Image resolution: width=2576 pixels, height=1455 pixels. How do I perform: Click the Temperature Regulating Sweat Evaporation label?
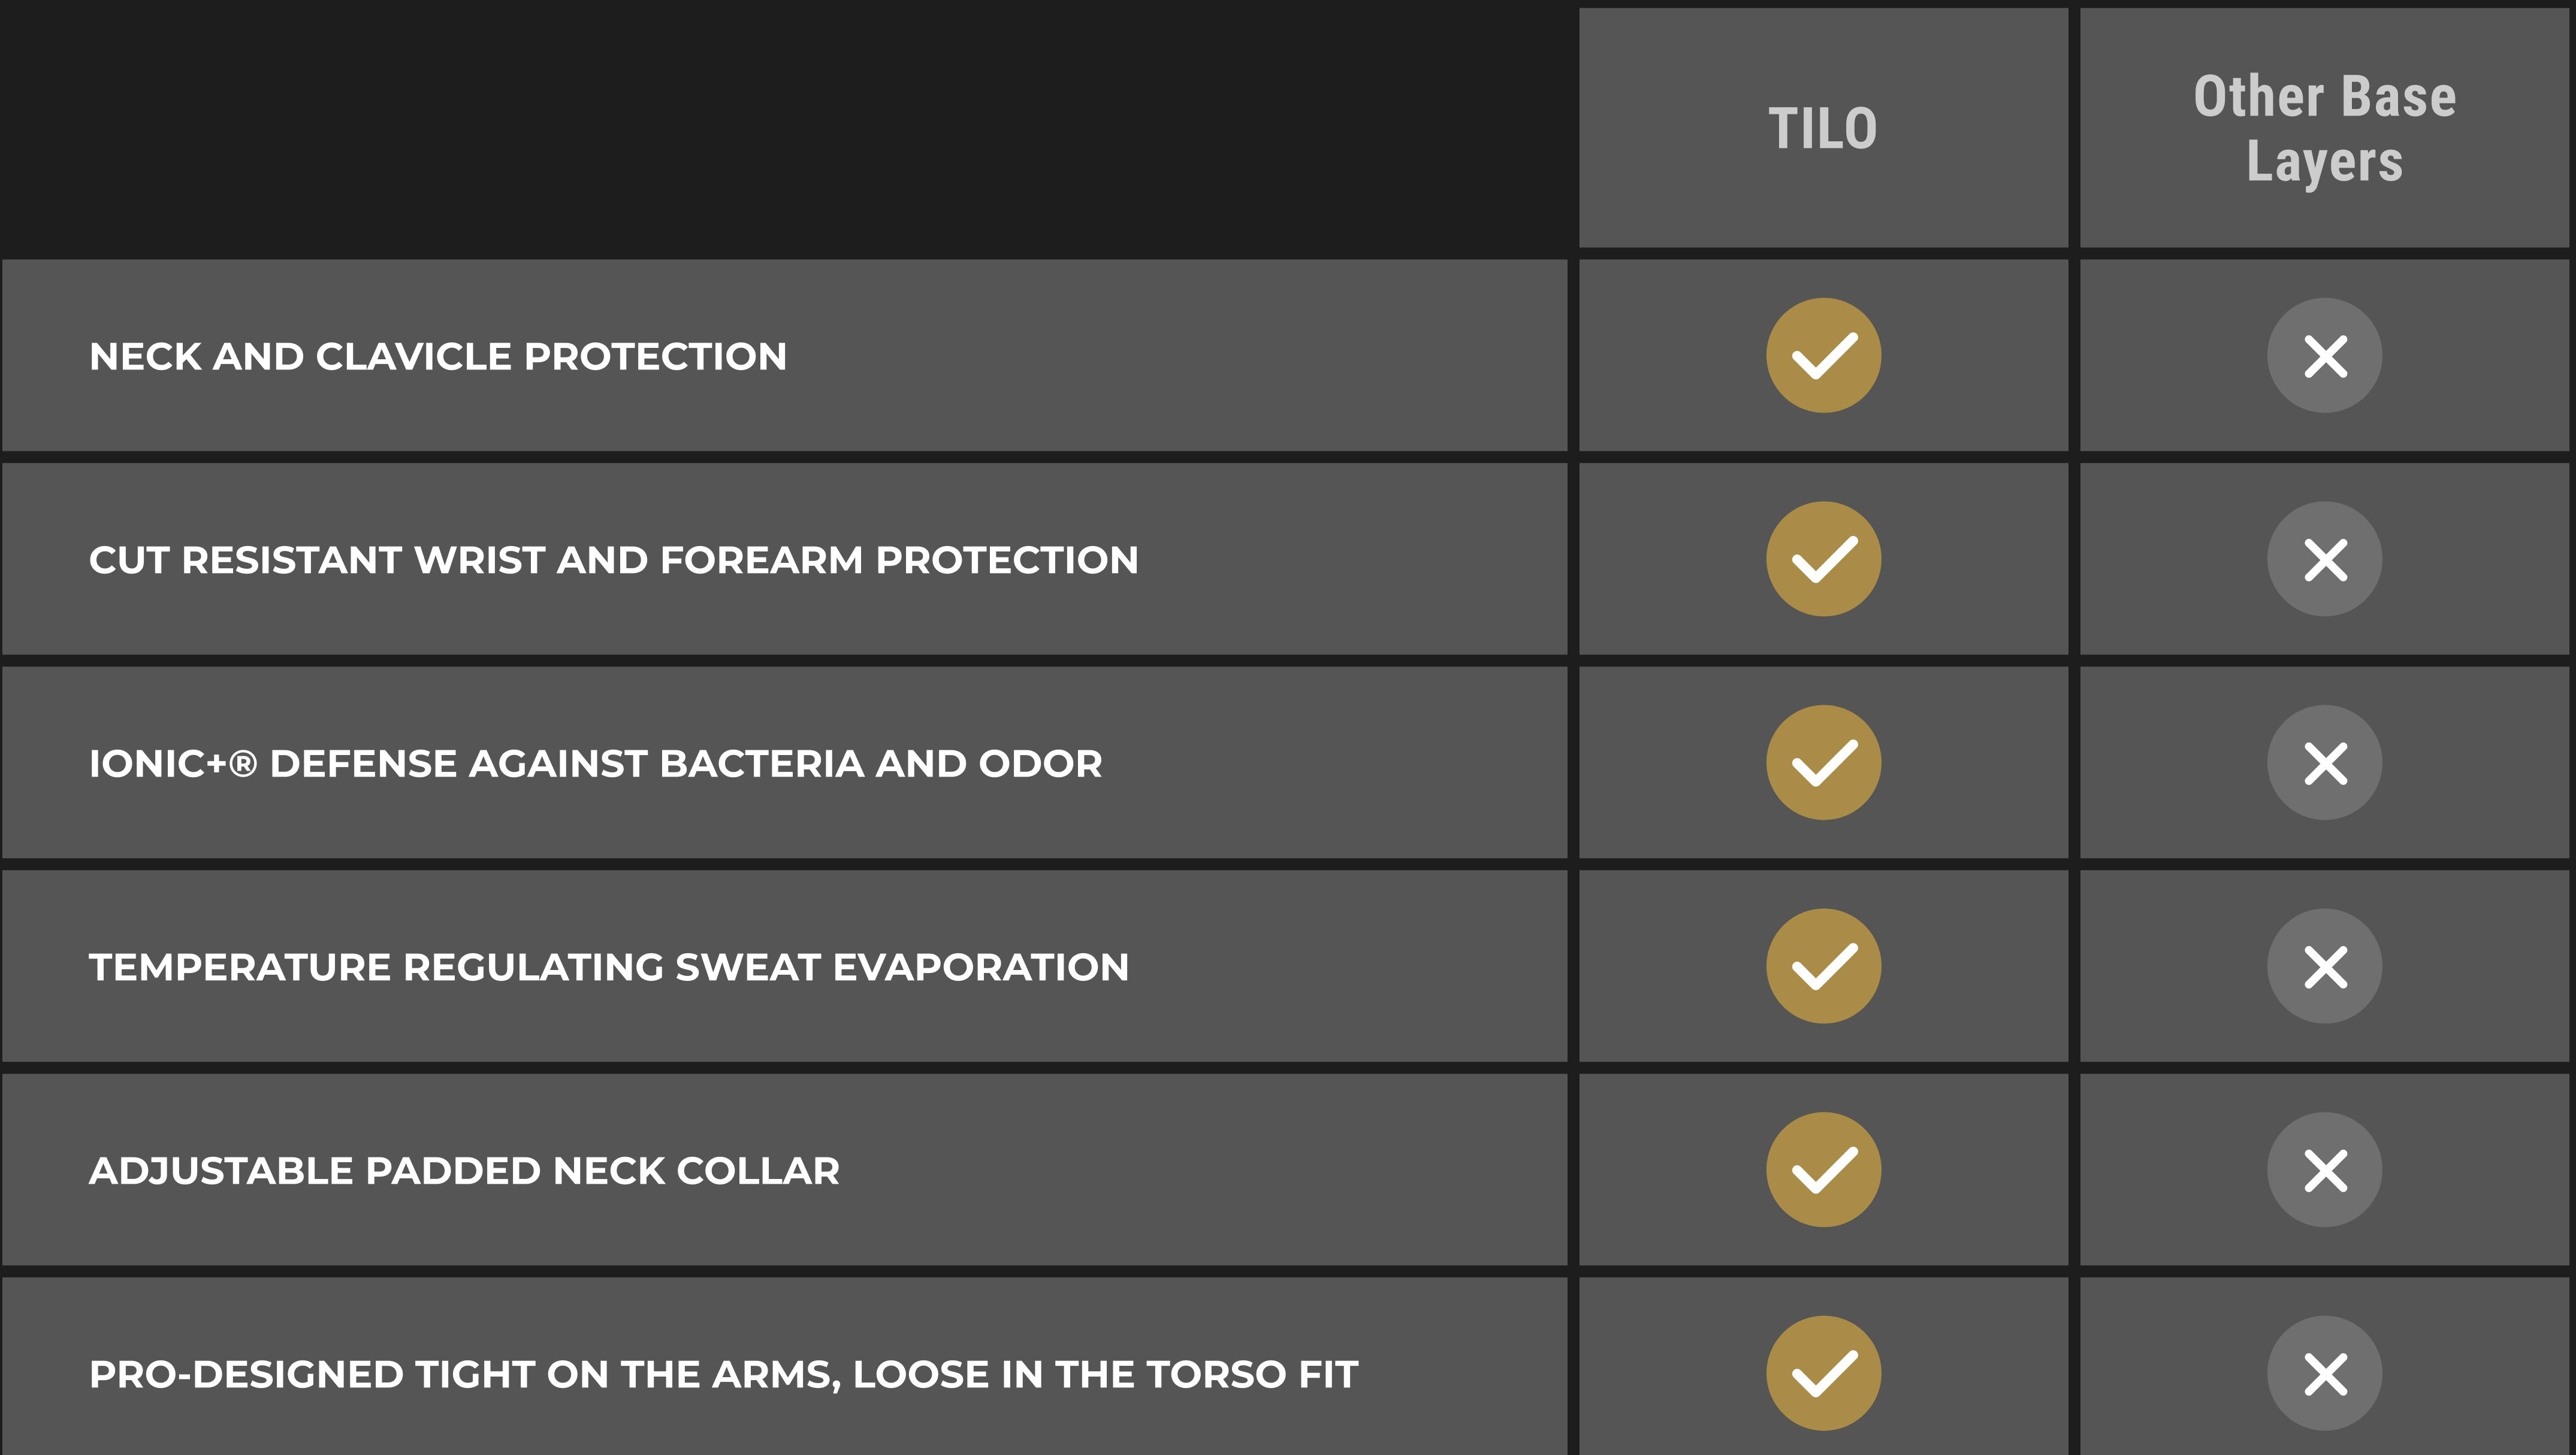(608, 968)
